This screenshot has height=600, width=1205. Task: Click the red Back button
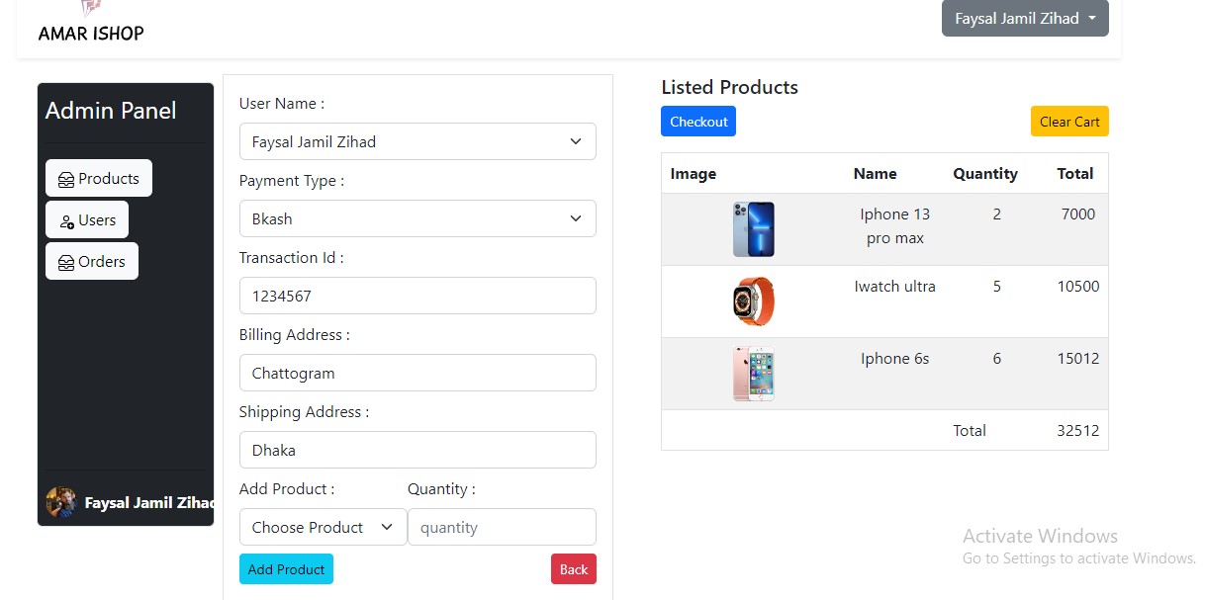(573, 568)
